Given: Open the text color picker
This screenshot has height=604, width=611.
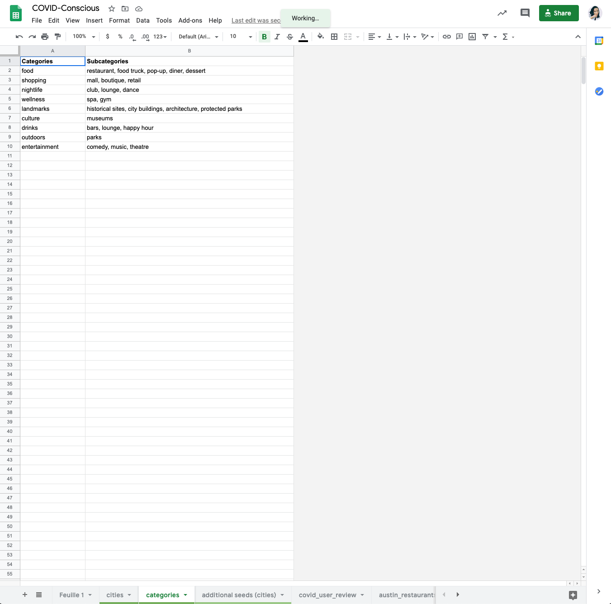Looking at the screenshot, I should [303, 37].
